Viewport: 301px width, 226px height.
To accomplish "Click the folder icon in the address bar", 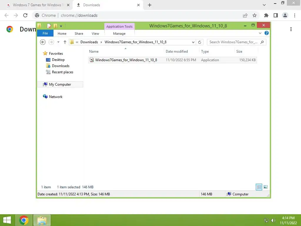I will coord(72,42).
